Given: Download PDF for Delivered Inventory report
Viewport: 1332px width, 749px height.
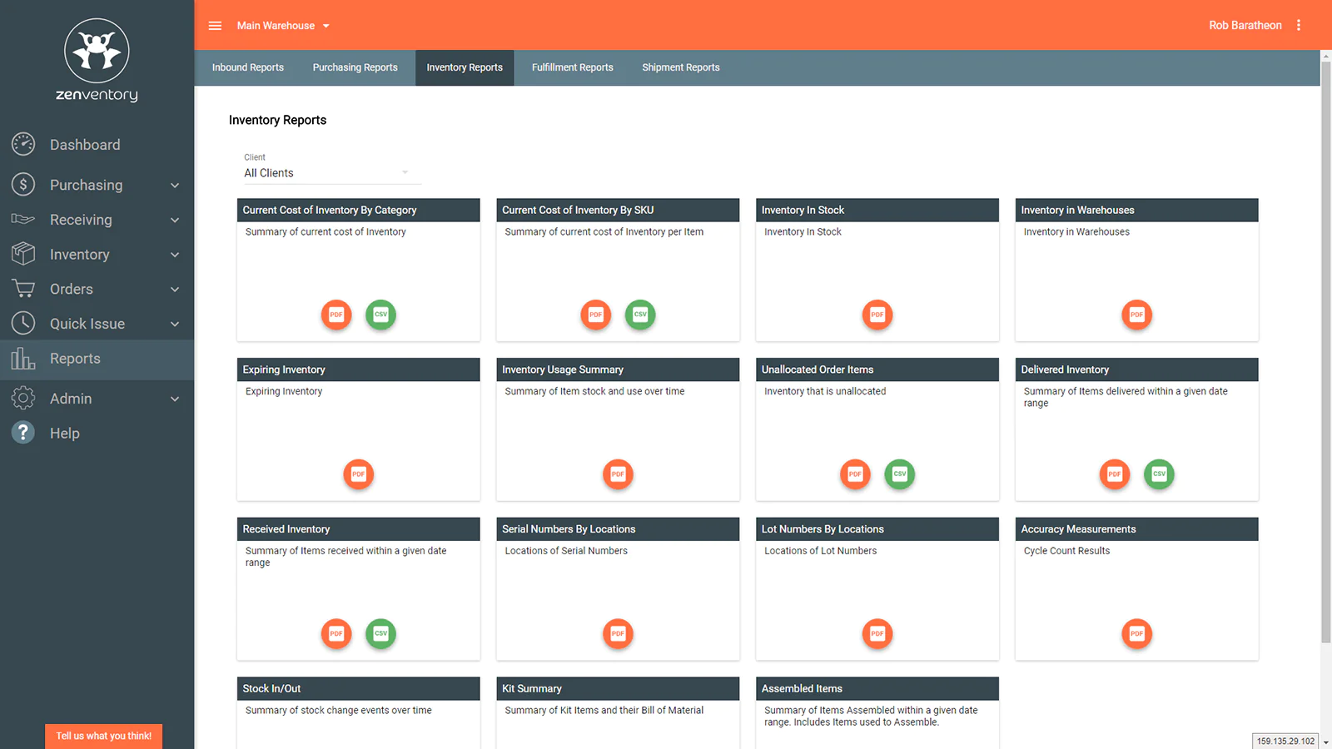Looking at the screenshot, I should click(1115, 474).
